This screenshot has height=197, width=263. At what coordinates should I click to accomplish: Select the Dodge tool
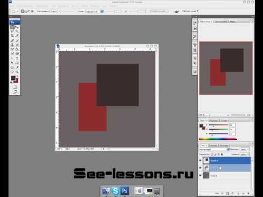[x=17, y=54]
